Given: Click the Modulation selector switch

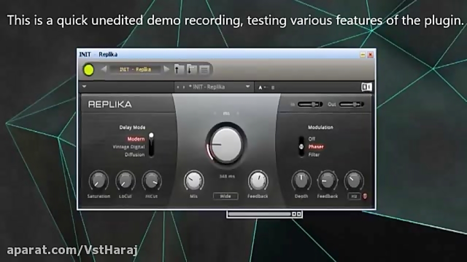Looking at the screenshot, I should point(301,147).
